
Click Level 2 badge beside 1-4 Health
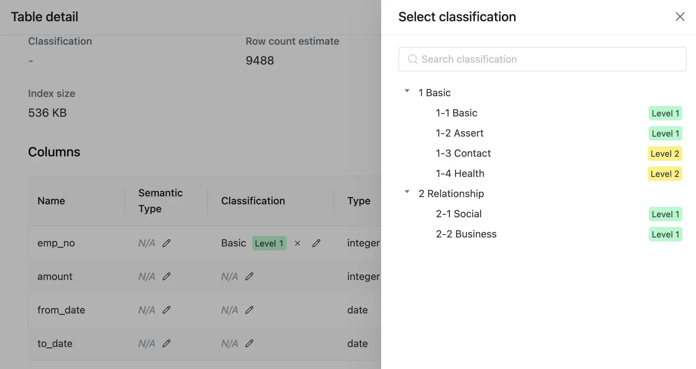click(665, 174)
